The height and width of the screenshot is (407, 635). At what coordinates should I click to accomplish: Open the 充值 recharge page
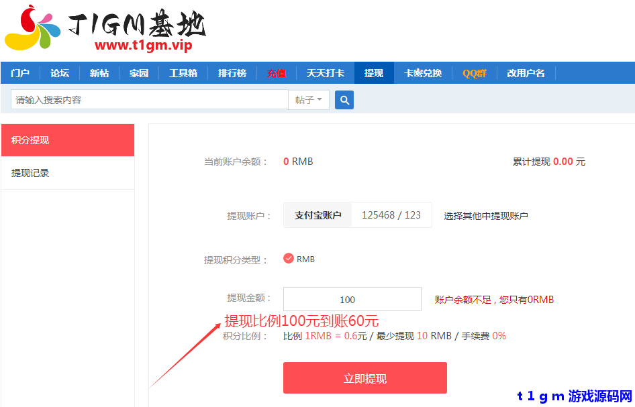(x=277, y=72)
